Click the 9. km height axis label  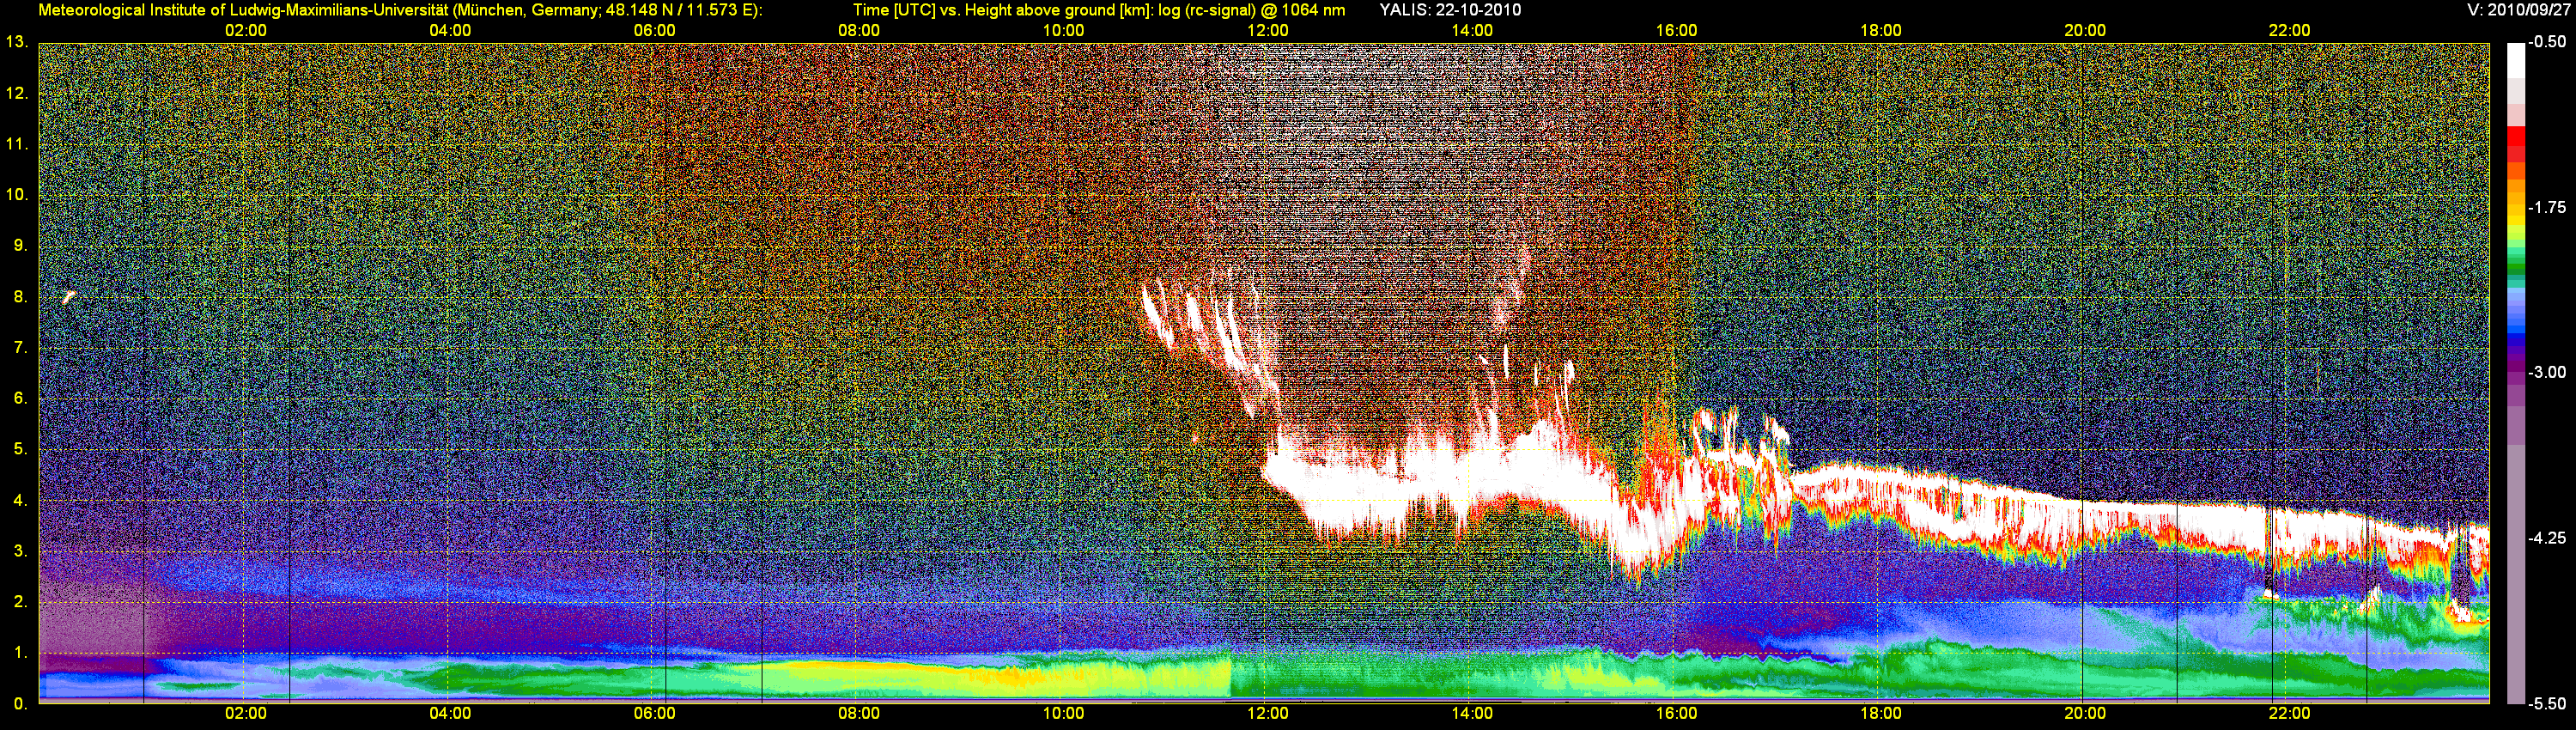(x=20, y=245)
